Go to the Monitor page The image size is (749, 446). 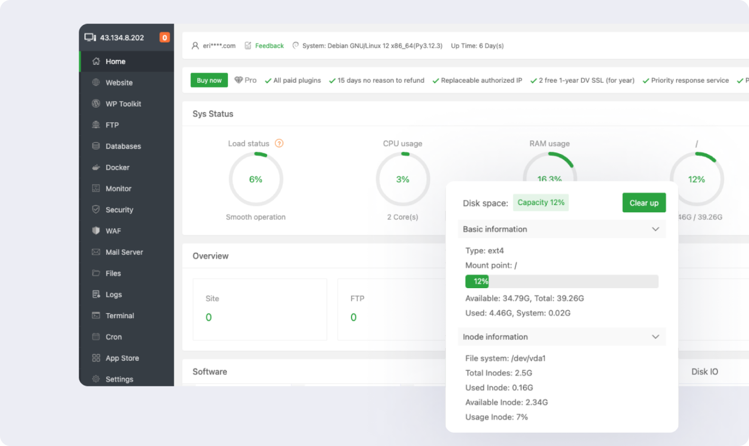118,189
